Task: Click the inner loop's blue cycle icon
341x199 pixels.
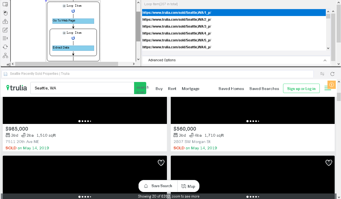Action: [73, 38]
